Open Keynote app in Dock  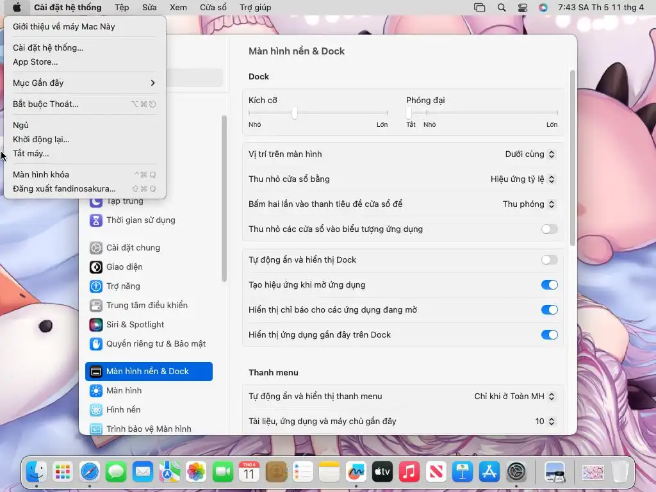coord(463,472)
